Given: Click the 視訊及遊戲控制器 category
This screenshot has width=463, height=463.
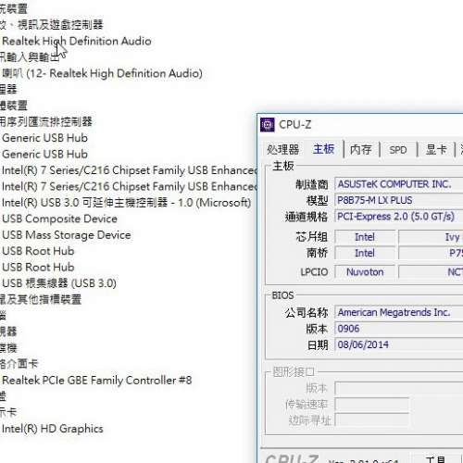Looking at the screenshot, I should [52, 25].
